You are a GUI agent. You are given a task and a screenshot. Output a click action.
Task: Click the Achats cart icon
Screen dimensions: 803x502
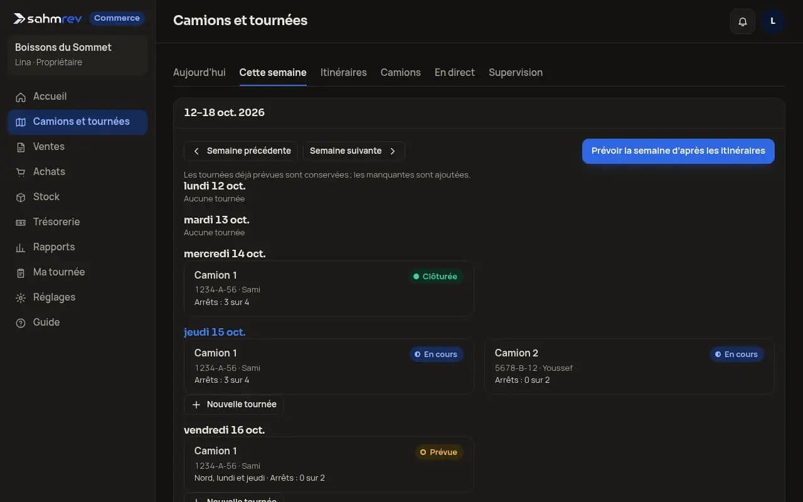click(x=21, y=172)
